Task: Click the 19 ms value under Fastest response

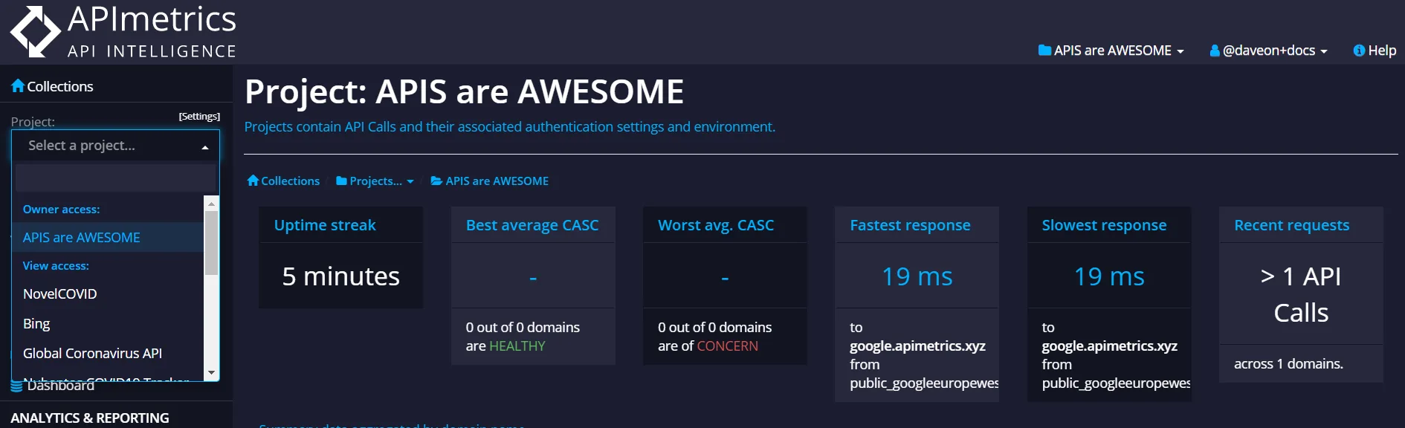Action: [x=917, y=276]
